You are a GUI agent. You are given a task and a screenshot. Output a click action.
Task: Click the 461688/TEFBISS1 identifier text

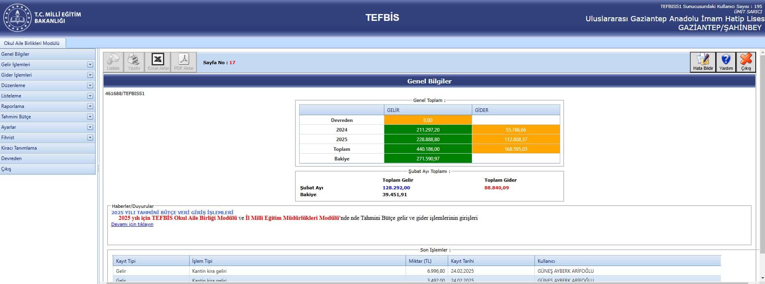125,93
